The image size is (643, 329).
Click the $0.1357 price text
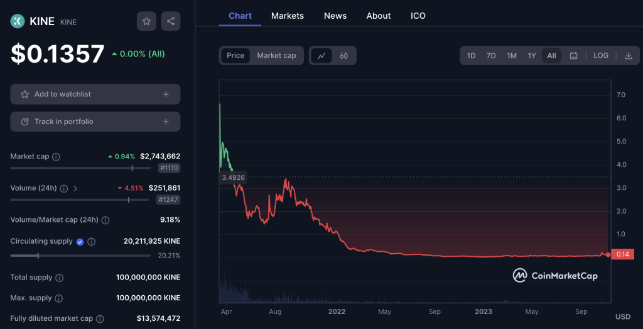tap(57, 54)
